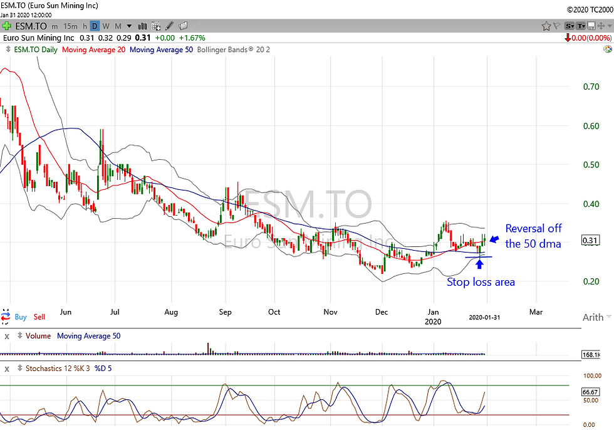Open the gray dropdown arrow at the toolbar's right end

[x=609, y=26]
